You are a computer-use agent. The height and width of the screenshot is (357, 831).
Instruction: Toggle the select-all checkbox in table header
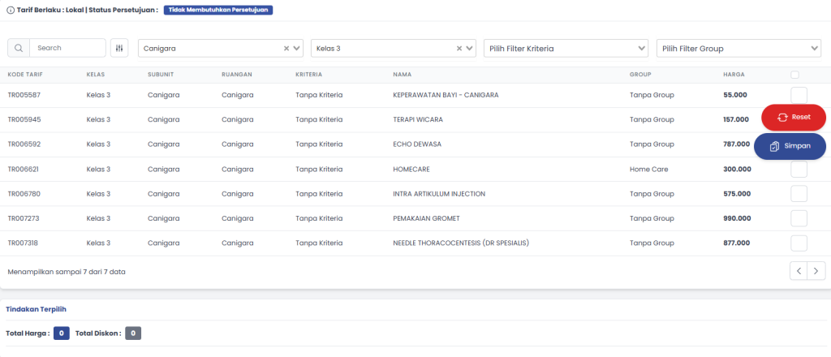794,75
